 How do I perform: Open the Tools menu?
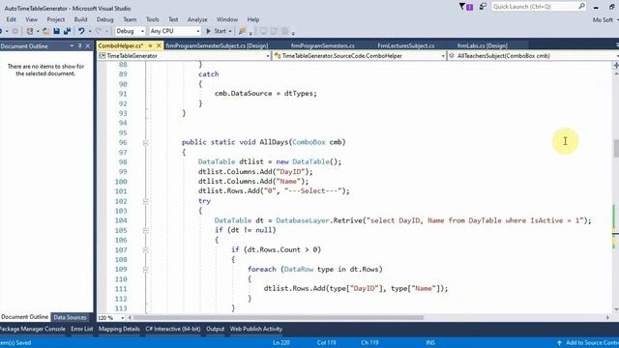tap(153, 19)
